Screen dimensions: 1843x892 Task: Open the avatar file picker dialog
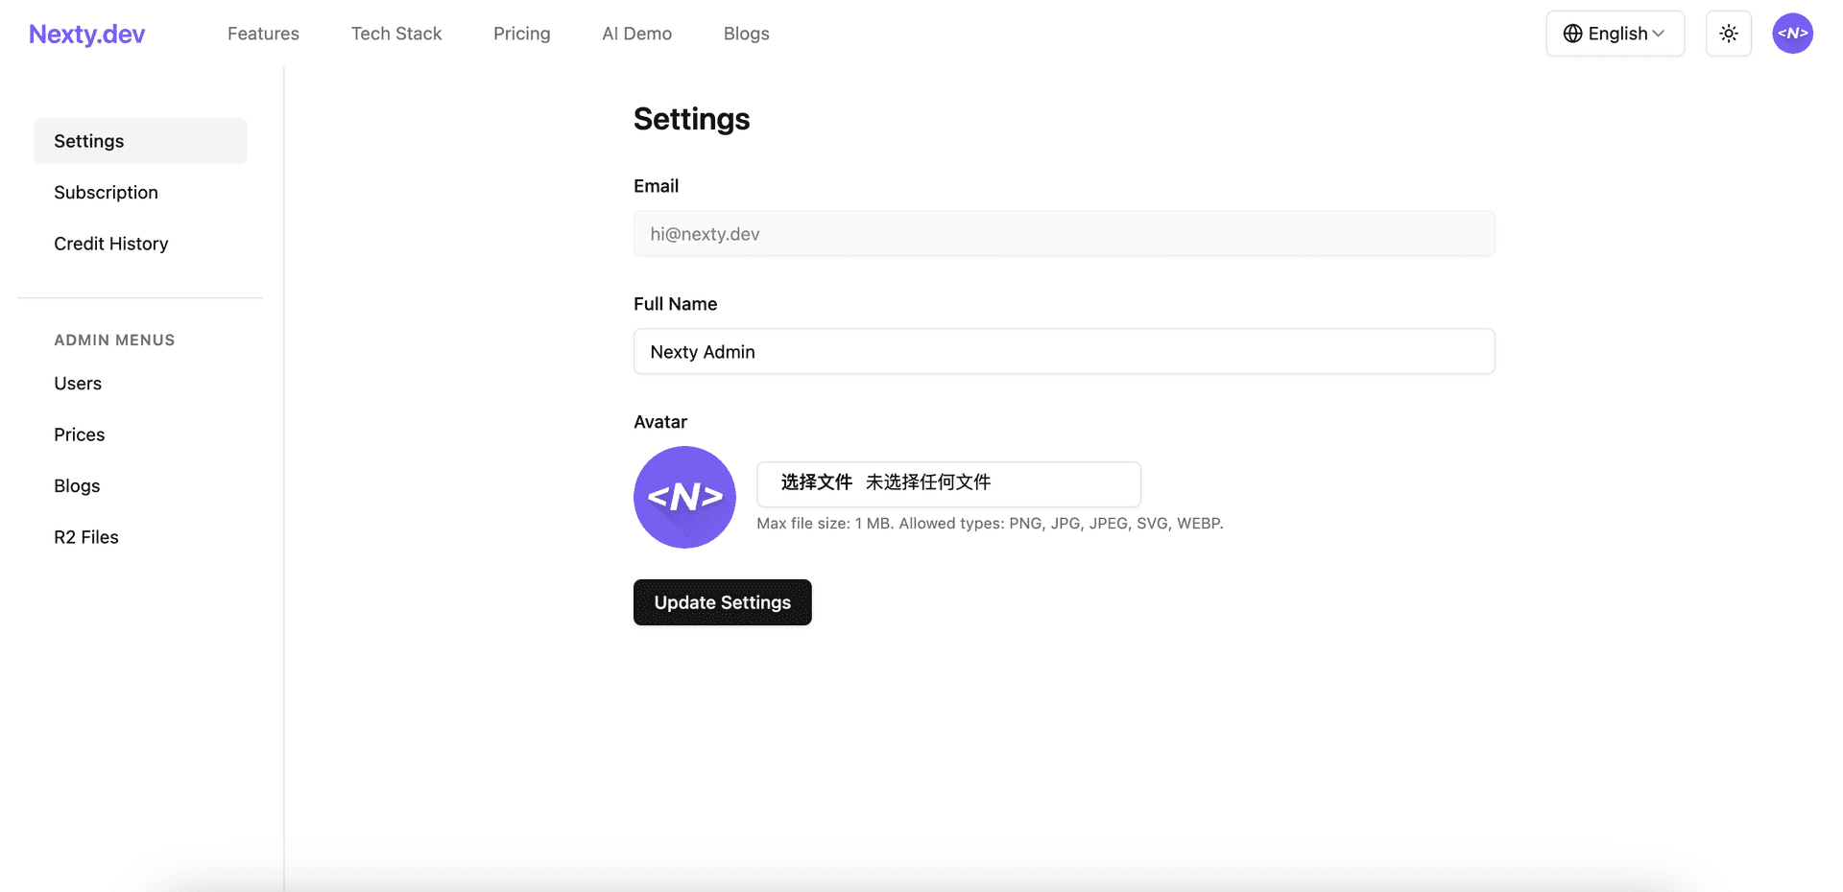815,482
